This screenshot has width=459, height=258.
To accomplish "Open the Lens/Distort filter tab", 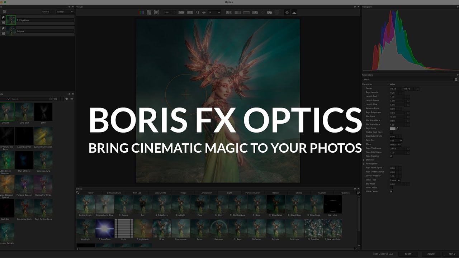I will click(x=207, y=193).
